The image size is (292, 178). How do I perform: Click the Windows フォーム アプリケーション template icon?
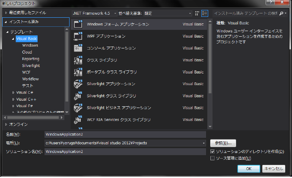coord(79,24)
